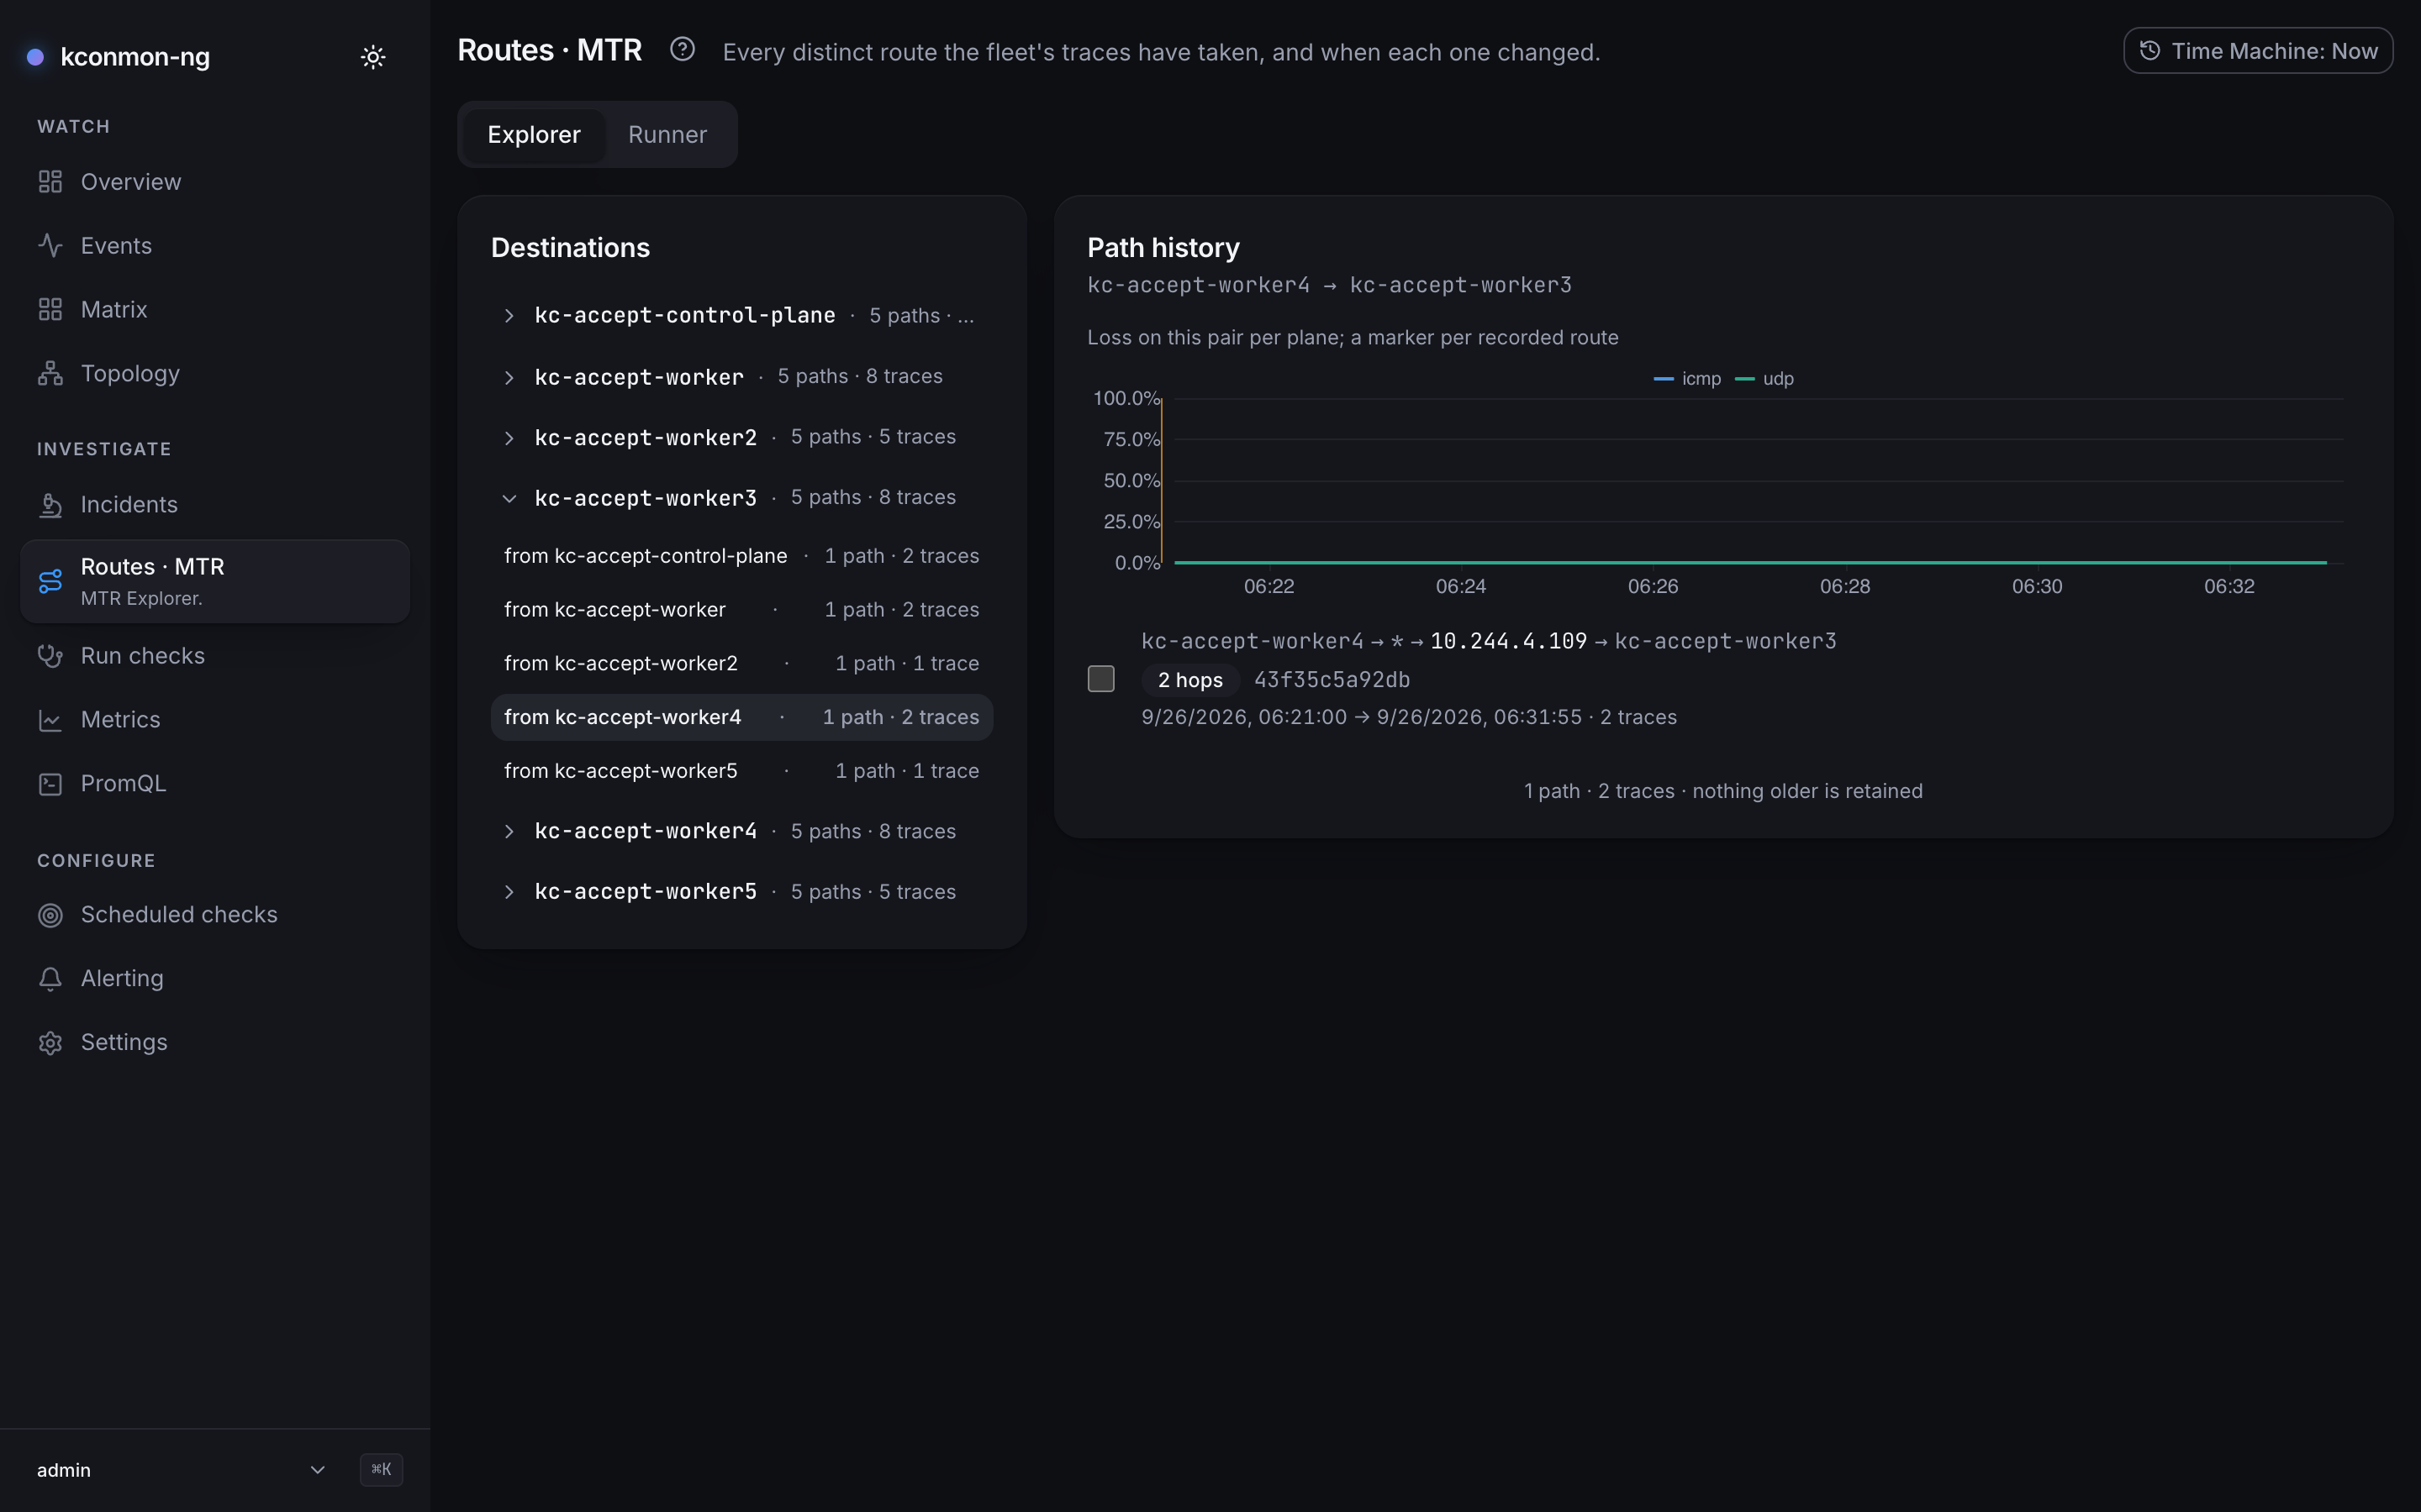
Task: Toggle udp series in chart legend
Action: [1764, 379]
